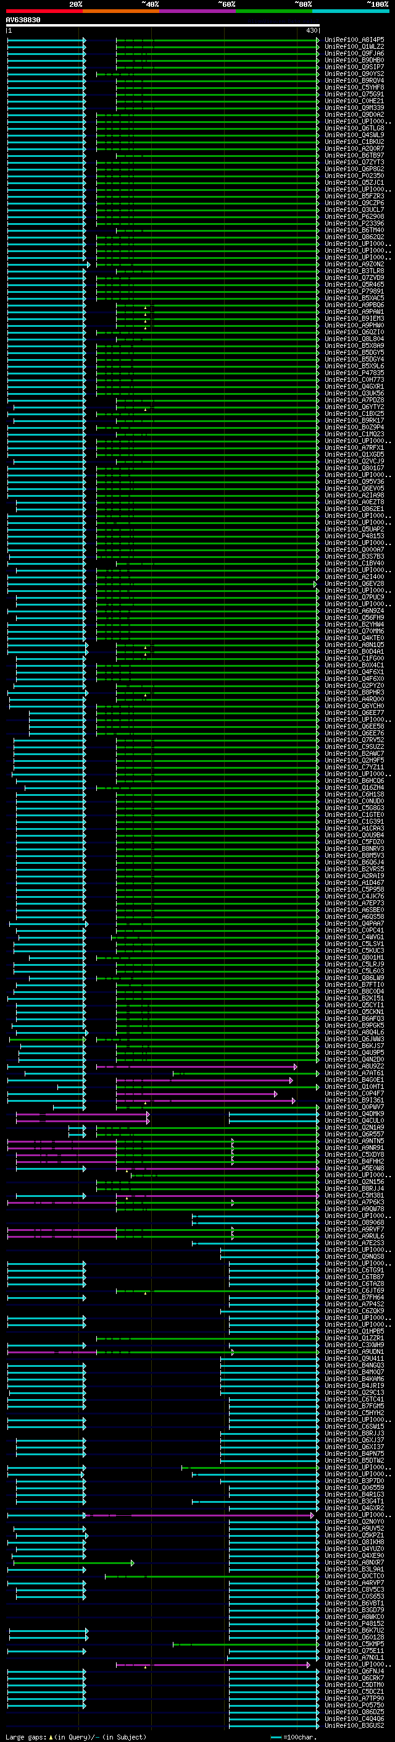395x1742 pixels.
Task: Click the purple ~60% identity legend segment
Action: (197, 11)
